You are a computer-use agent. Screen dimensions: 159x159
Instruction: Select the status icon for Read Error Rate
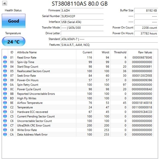5,57
